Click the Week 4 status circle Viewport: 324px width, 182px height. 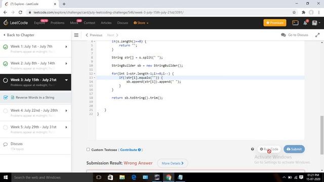point(6,111)
